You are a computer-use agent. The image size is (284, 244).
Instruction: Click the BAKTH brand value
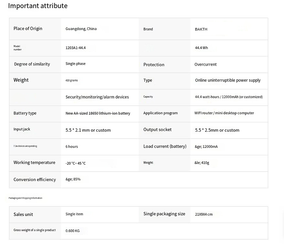[201, 29]
